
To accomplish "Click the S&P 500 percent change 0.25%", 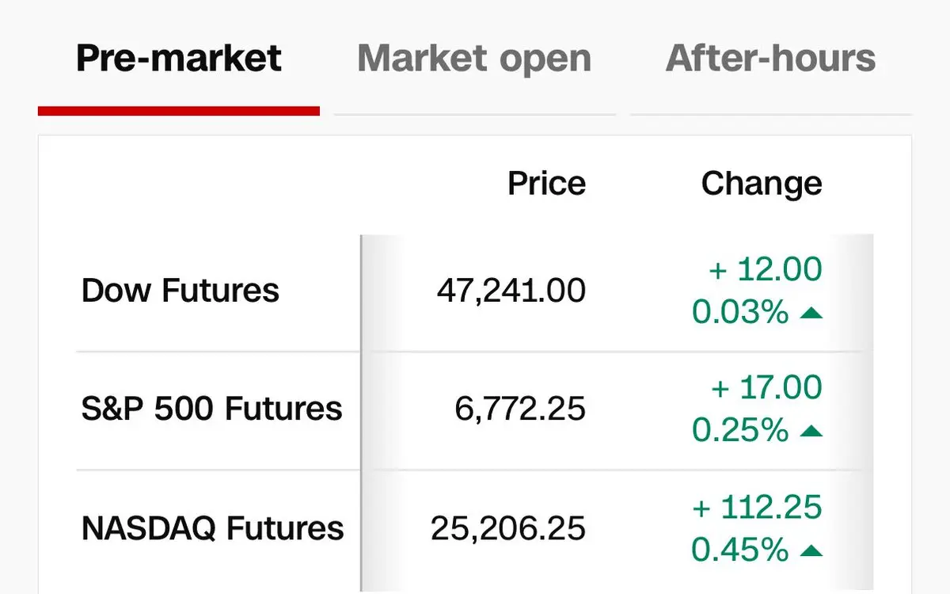I will 740,432.
